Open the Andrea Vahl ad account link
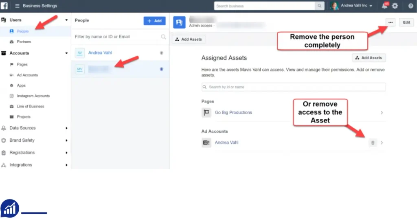 (226, 142)
